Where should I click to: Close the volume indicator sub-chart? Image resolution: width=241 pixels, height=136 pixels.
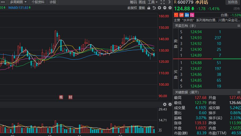coord(165,104)
